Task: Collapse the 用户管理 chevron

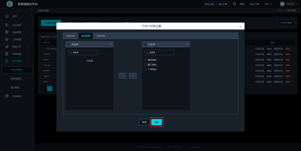Action: tap(28, 61)
